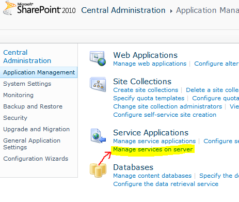The height and width of the screenshot is (202, 239).
Task: Open Central Administration breadcrumb link
Action: click(123, 10)
